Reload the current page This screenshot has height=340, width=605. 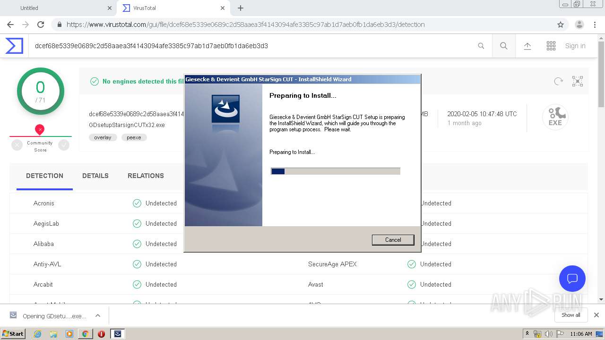point(41,25)
